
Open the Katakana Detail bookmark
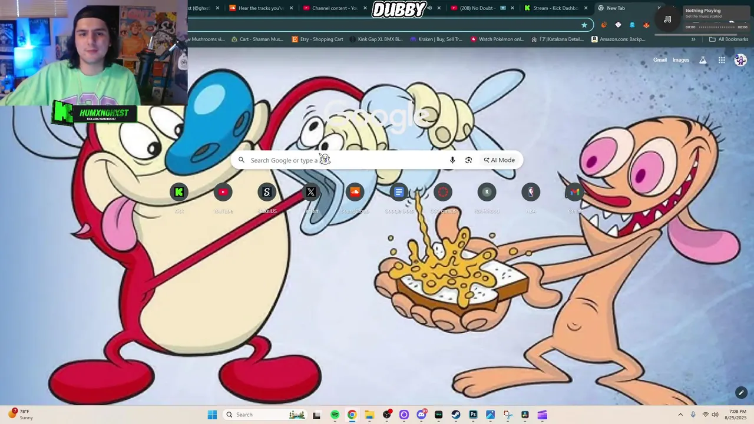click(x=557, y=39)
